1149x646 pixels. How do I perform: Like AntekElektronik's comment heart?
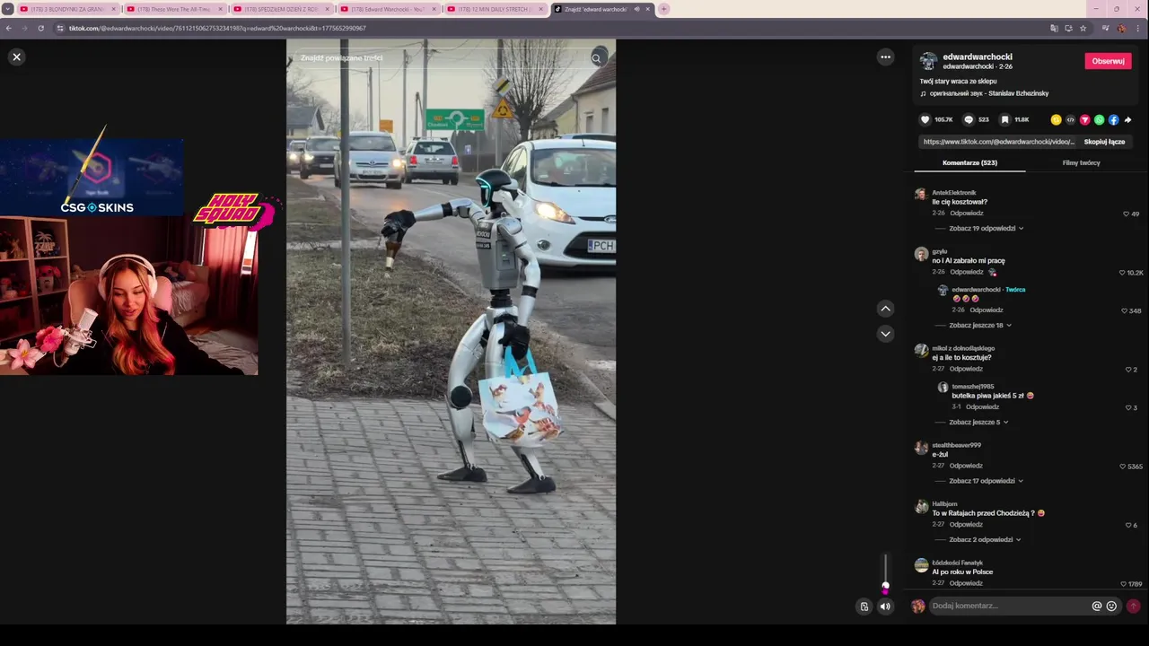[1126, 214]
